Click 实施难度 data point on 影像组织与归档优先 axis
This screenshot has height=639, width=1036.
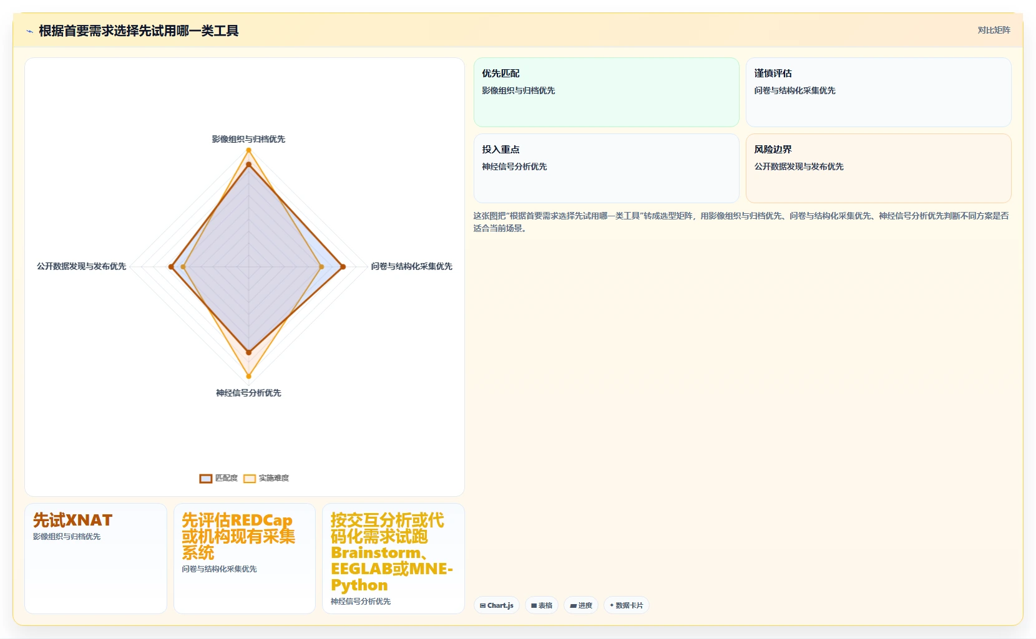[x=248, y=150]
